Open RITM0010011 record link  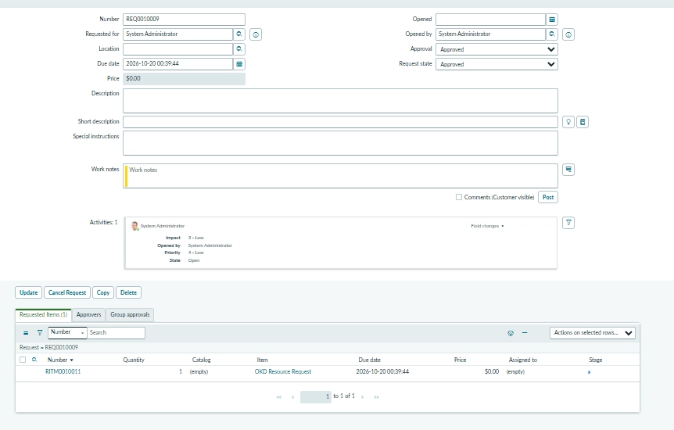pyautogui.click(x=63, y=371)
